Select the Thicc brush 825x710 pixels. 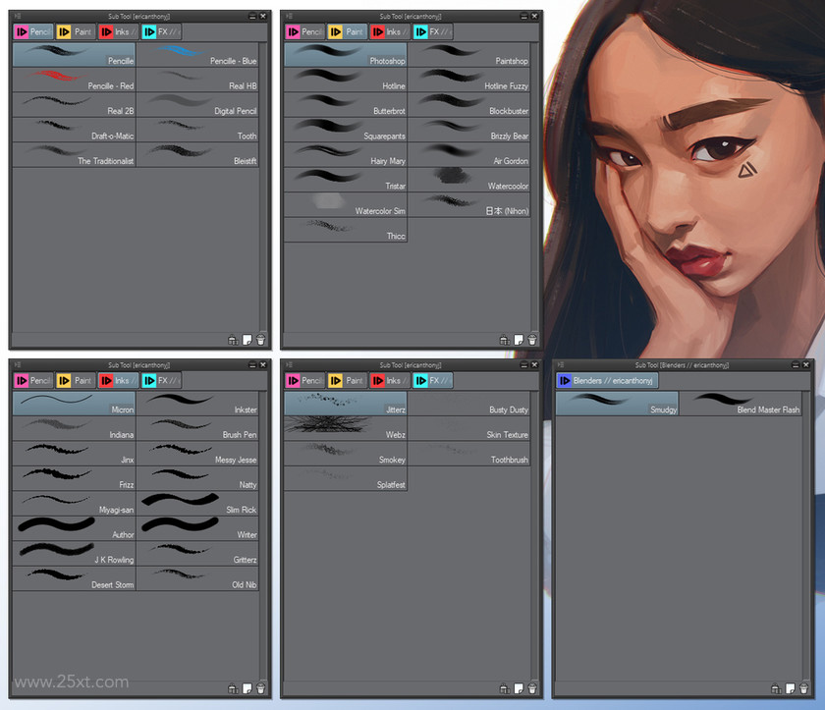pyautogui.click(x=345, y=230)
